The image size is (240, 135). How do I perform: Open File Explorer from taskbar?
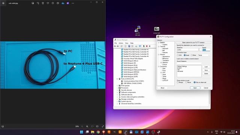point(93,132)
